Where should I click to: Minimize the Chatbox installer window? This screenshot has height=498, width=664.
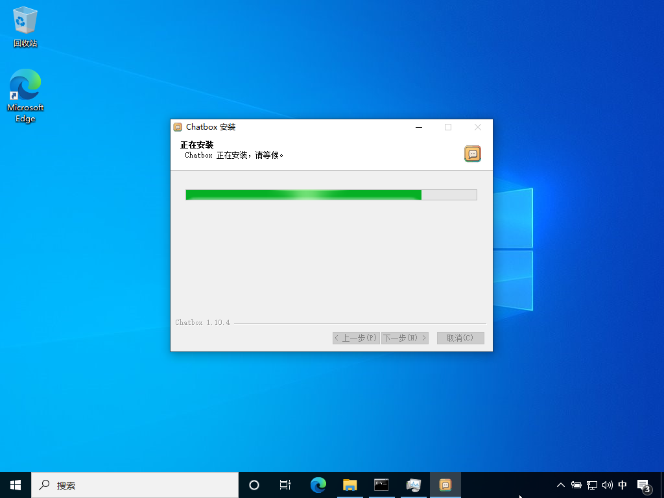(419, 127)
